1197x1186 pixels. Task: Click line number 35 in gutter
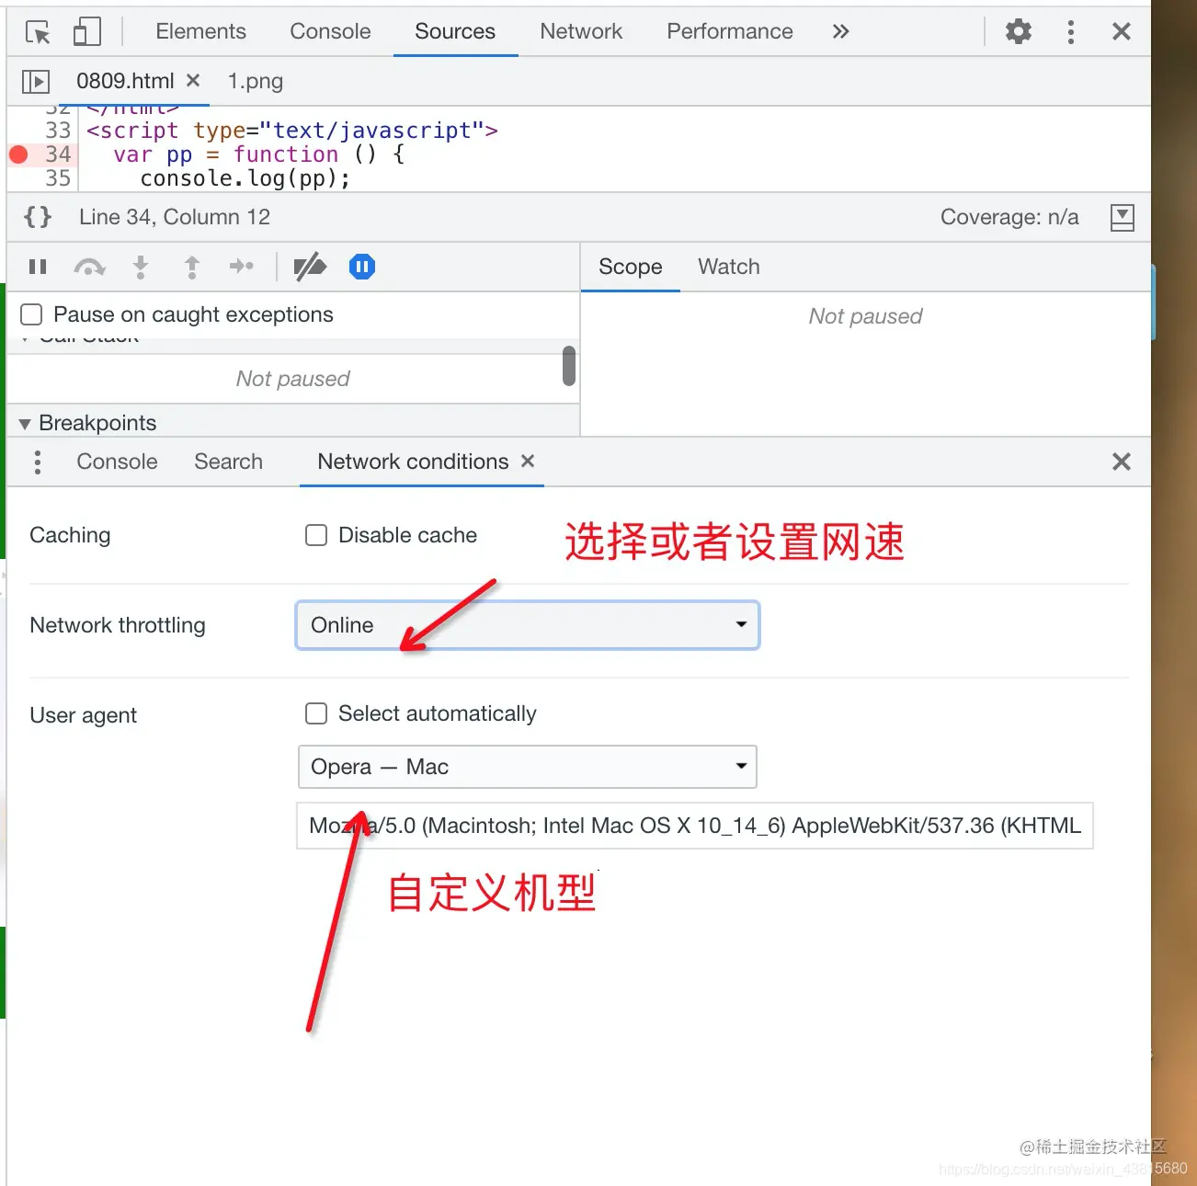(x=58, y=178)
